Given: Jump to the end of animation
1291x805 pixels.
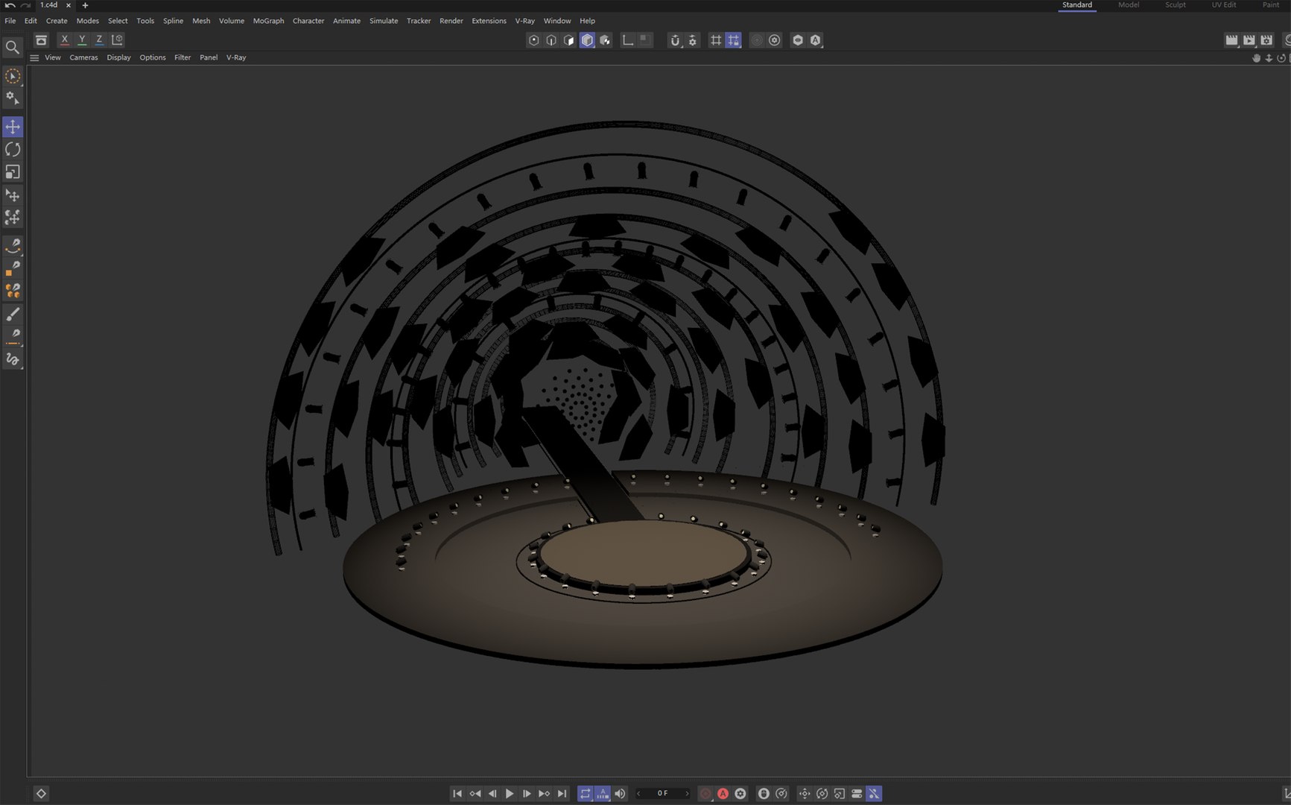Looking at the screenshot, I should [562, 794].
